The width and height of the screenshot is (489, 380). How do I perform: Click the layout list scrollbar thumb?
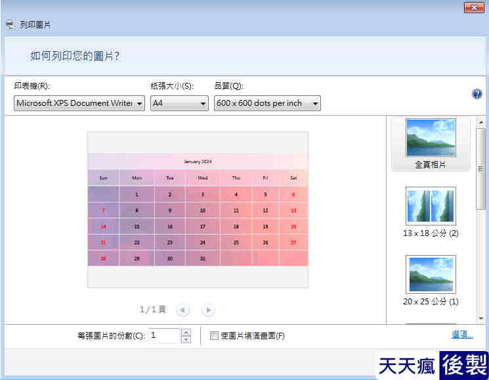point(480,169)
